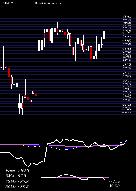
Task: Click the '5MA : 87.5' value
Action: pyautogui.click(x=16, y=176)
